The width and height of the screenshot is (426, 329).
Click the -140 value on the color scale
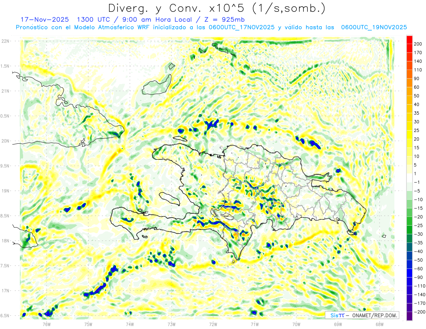pyautogui.click(x=420, y=295)
